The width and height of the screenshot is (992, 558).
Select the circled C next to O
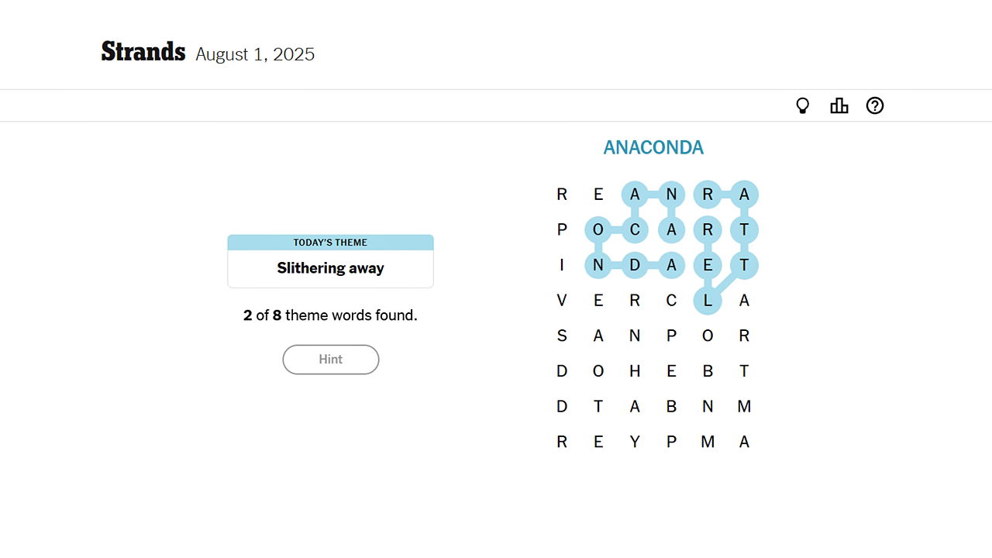point(635,229)
